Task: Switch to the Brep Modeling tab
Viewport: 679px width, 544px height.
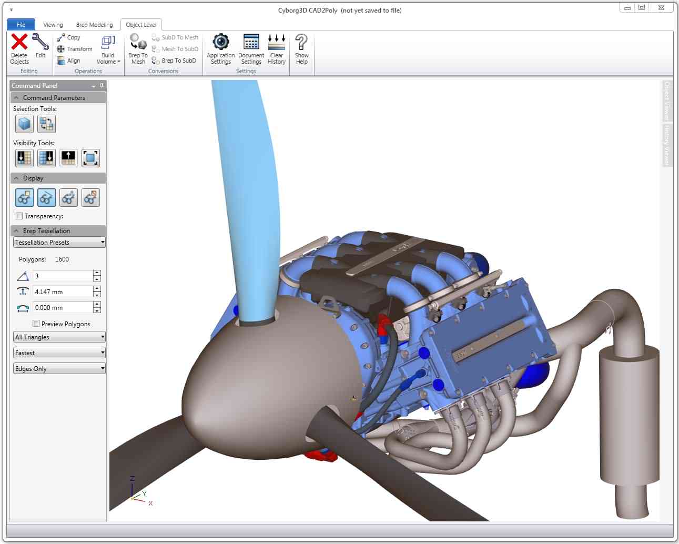Action: 94,24
